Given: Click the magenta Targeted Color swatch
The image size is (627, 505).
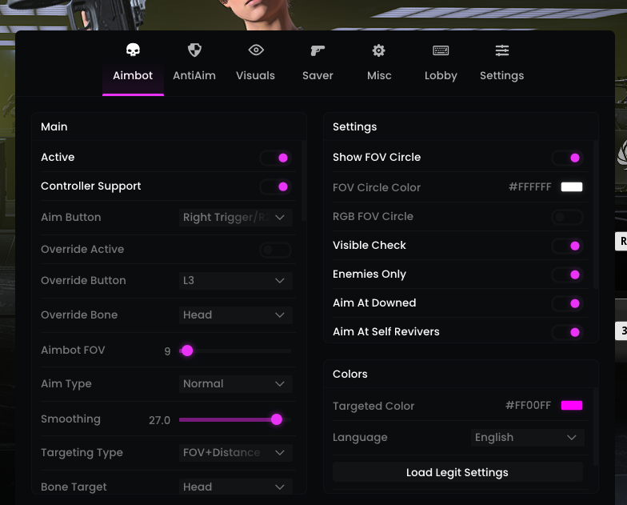Looking at the screenshot, I should tap(572, 406).
